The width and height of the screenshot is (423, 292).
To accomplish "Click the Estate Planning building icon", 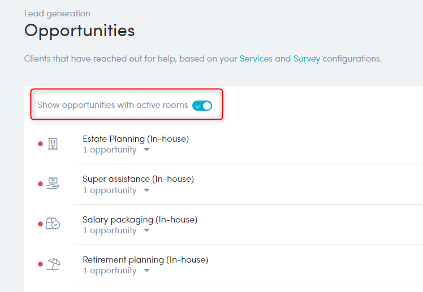I will [53, 144].
